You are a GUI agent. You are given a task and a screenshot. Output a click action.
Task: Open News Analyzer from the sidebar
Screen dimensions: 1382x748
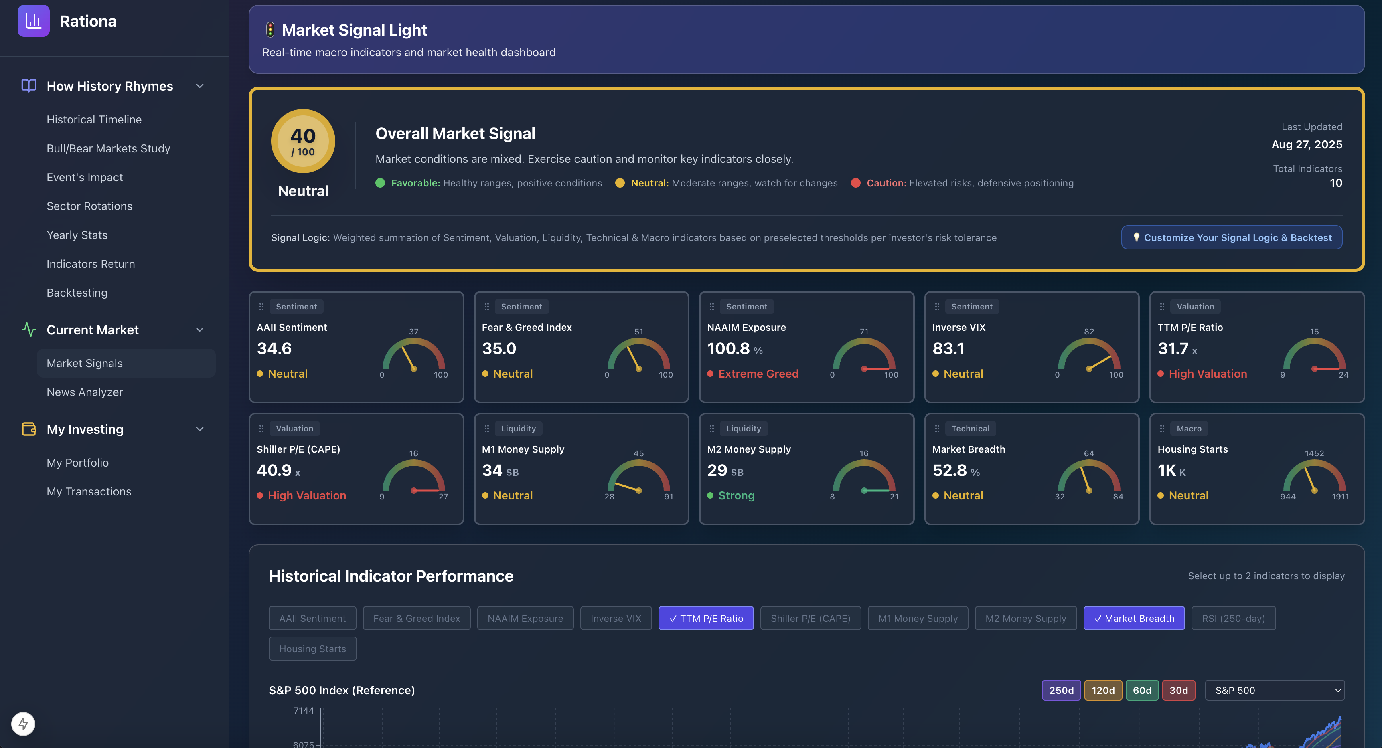pos(85,392)
